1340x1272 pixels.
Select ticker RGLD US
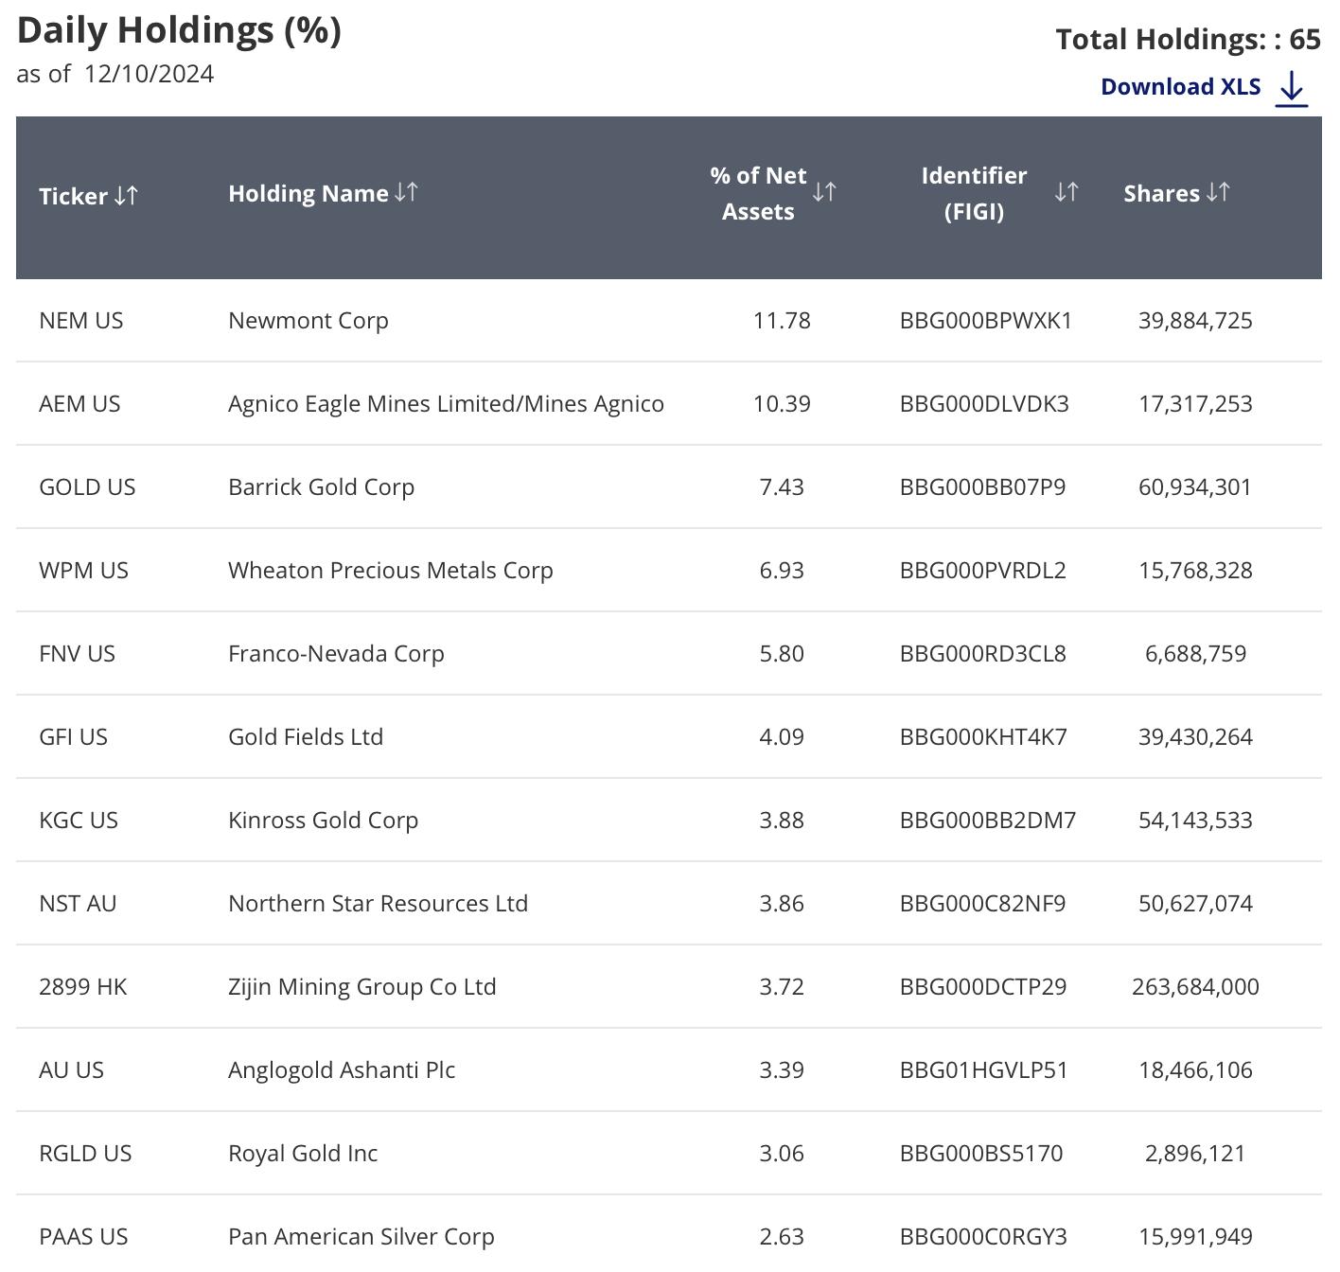(x=85, y=1153)
